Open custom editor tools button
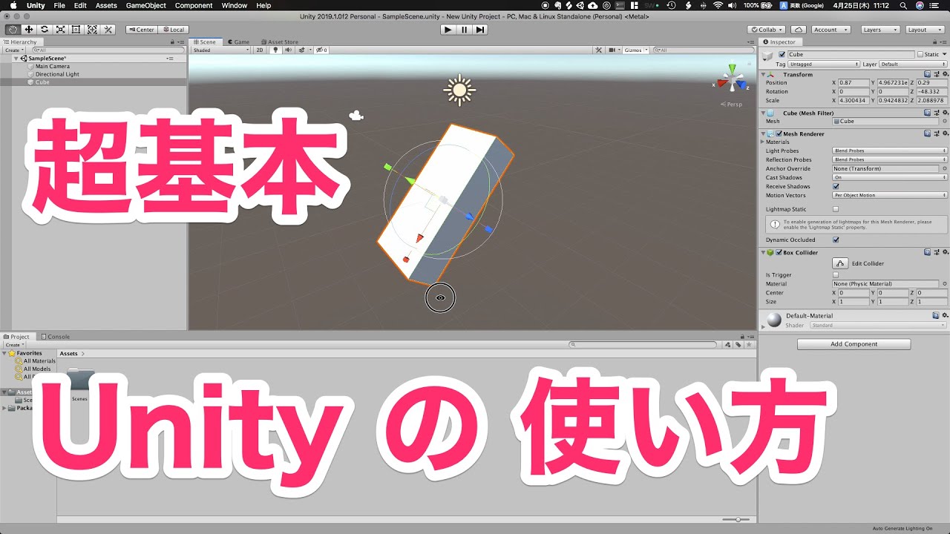 (x=108, y=30)
